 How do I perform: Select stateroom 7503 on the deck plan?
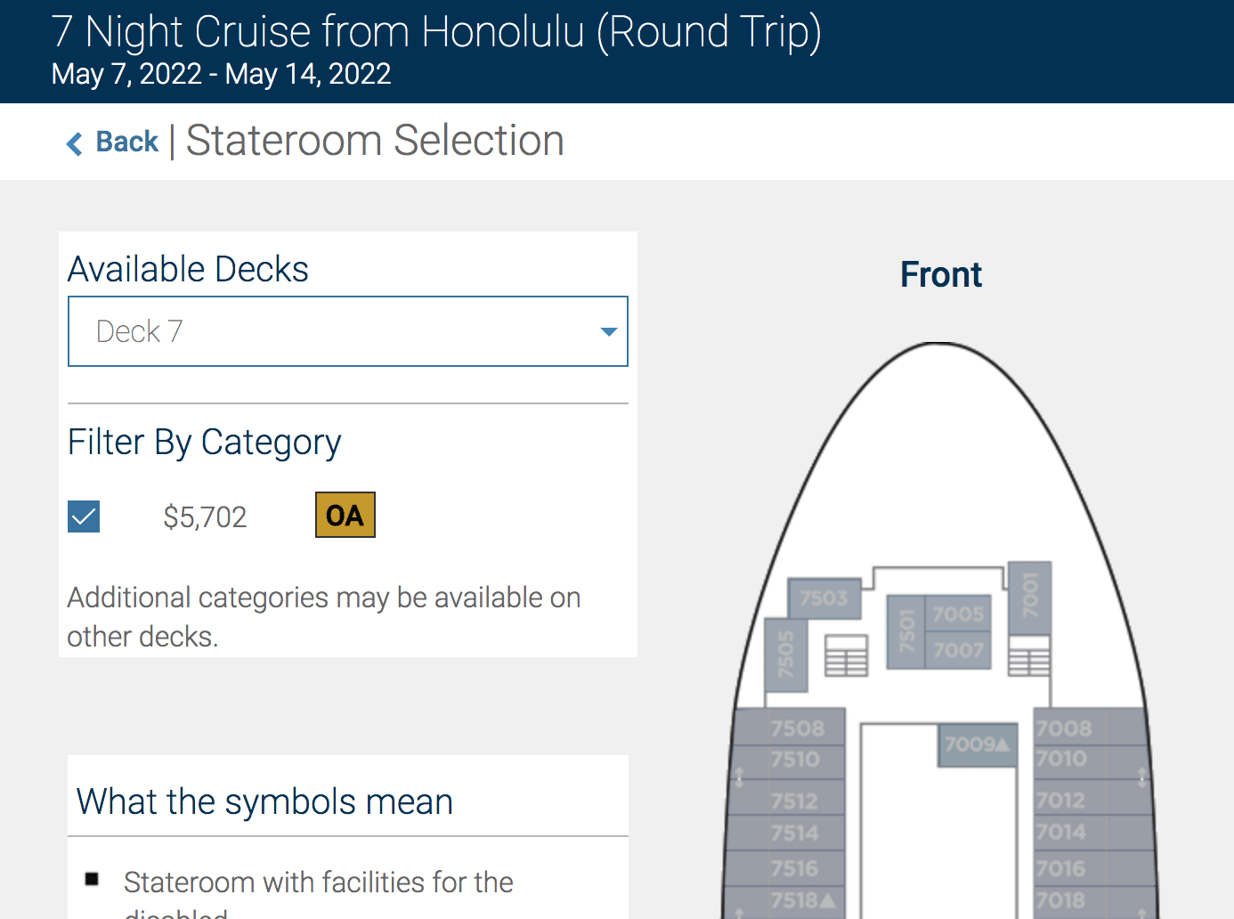(823, 598)
